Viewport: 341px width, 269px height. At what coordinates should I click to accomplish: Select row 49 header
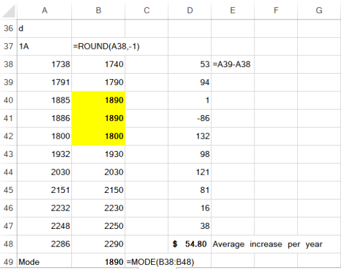pos(9,262)
